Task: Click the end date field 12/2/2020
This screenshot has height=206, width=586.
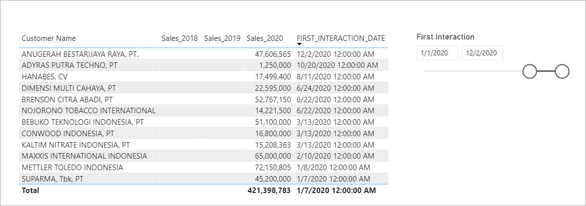Action: 482,53
